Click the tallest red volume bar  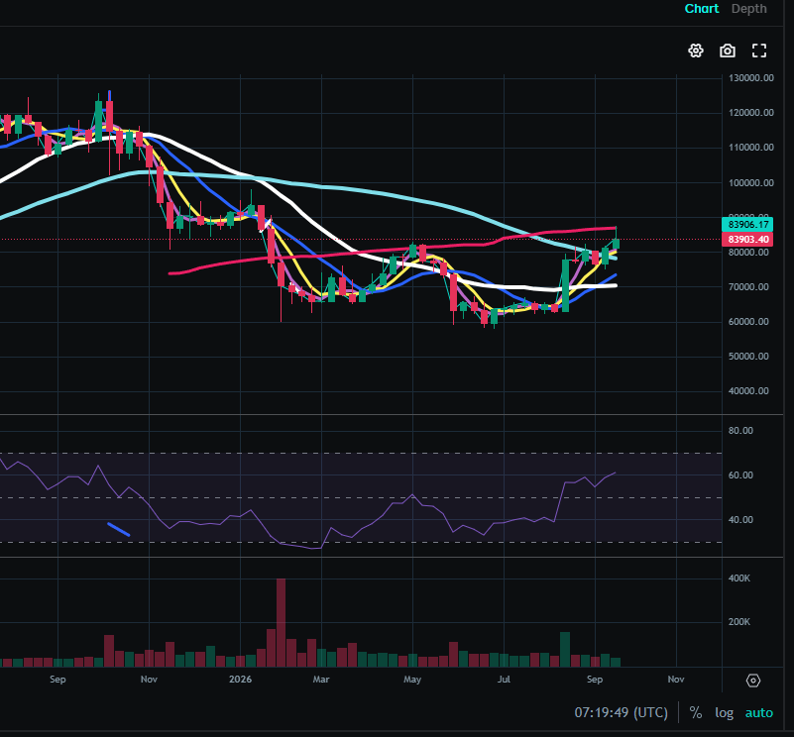[282, 623]
